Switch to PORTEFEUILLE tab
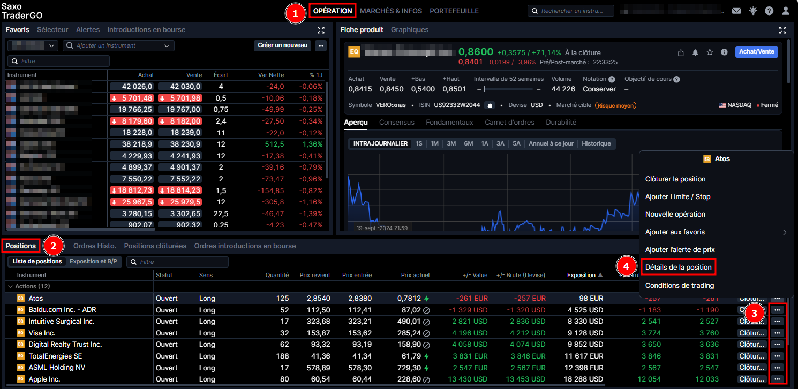798x389 pixels. pos(454,11)
